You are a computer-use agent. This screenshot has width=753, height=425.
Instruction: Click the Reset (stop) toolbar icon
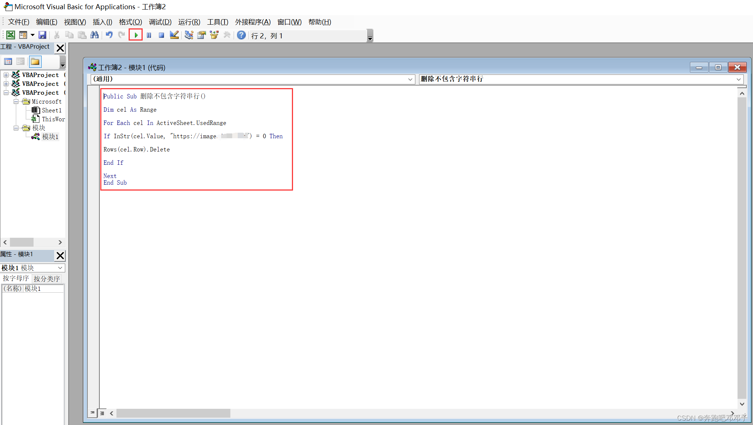click(x=161, y=35)
